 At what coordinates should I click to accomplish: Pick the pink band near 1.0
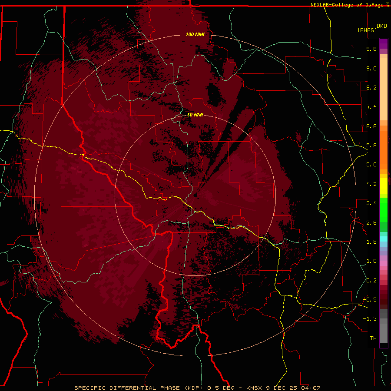(384, 263)
